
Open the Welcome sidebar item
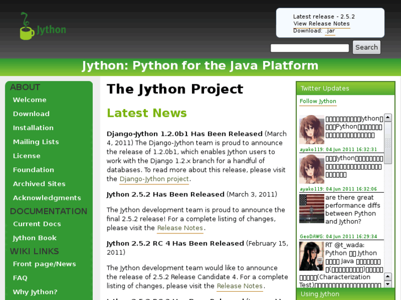coord(30,100)
